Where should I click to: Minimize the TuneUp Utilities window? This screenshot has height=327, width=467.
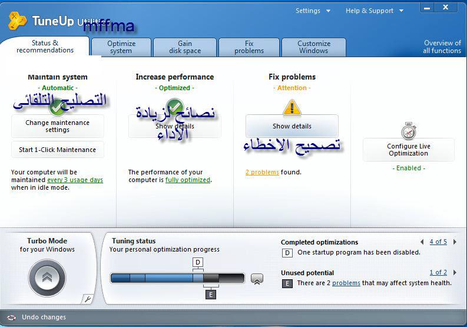(427, 8)
